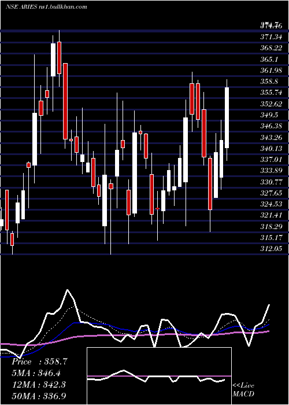Click the 355.74 price axis label
289x405 pixels.
(271, 93)
